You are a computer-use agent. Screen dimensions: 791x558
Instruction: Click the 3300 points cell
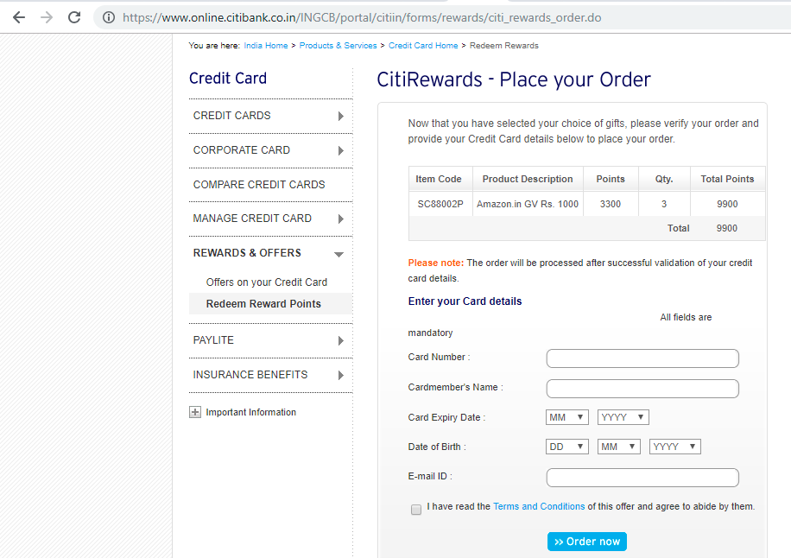coord(611,205)
